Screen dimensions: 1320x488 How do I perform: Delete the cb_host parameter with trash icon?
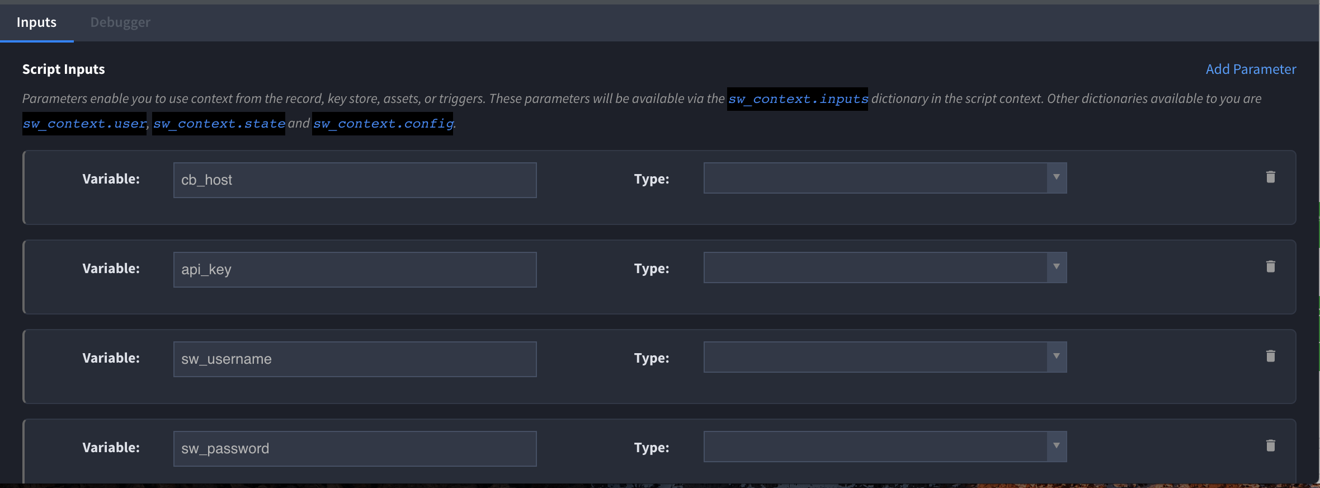[1270, 177]
